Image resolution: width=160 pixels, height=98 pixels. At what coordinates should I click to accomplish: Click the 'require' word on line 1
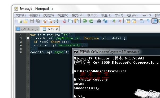tap(53, 35)
